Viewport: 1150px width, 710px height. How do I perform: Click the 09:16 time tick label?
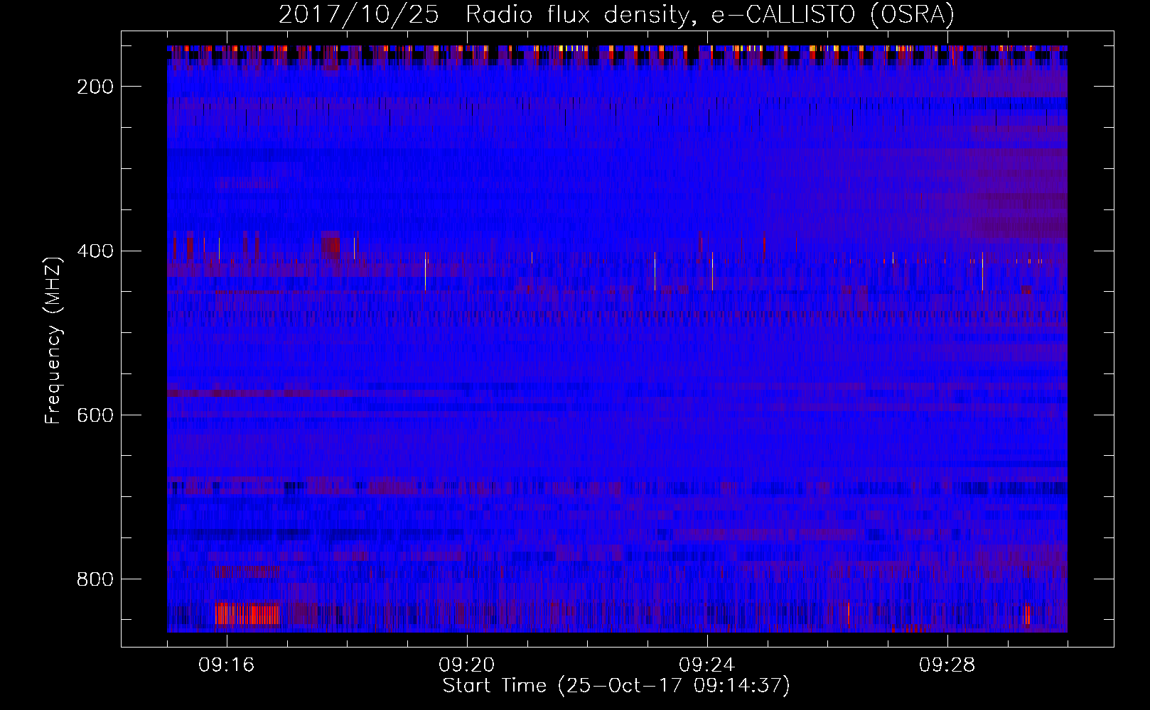click(x=227, y=665)
